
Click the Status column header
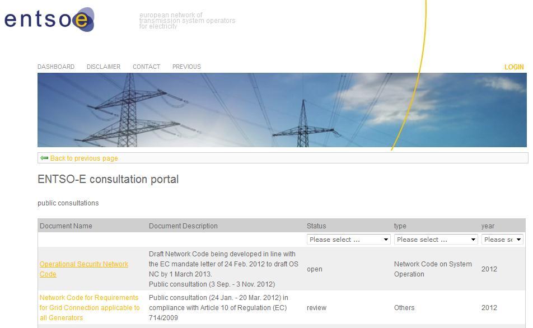pyautogui.click(x=316, y=226)
